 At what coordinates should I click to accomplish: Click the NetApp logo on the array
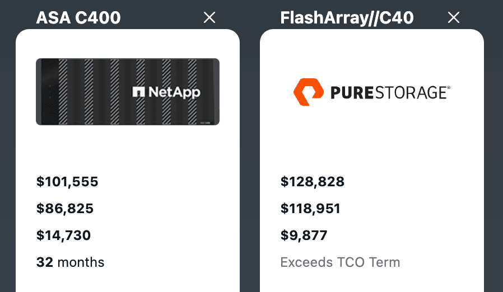pos(166,92)
